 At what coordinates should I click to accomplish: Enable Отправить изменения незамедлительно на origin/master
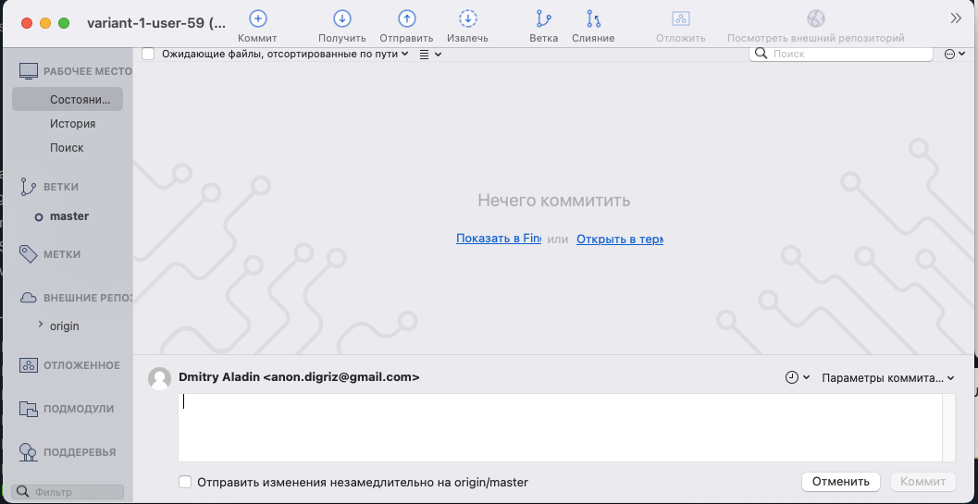[x=185, y=482]
